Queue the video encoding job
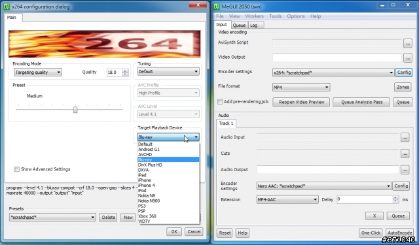This screenshot has width=419, height=245. click(403, 102)
